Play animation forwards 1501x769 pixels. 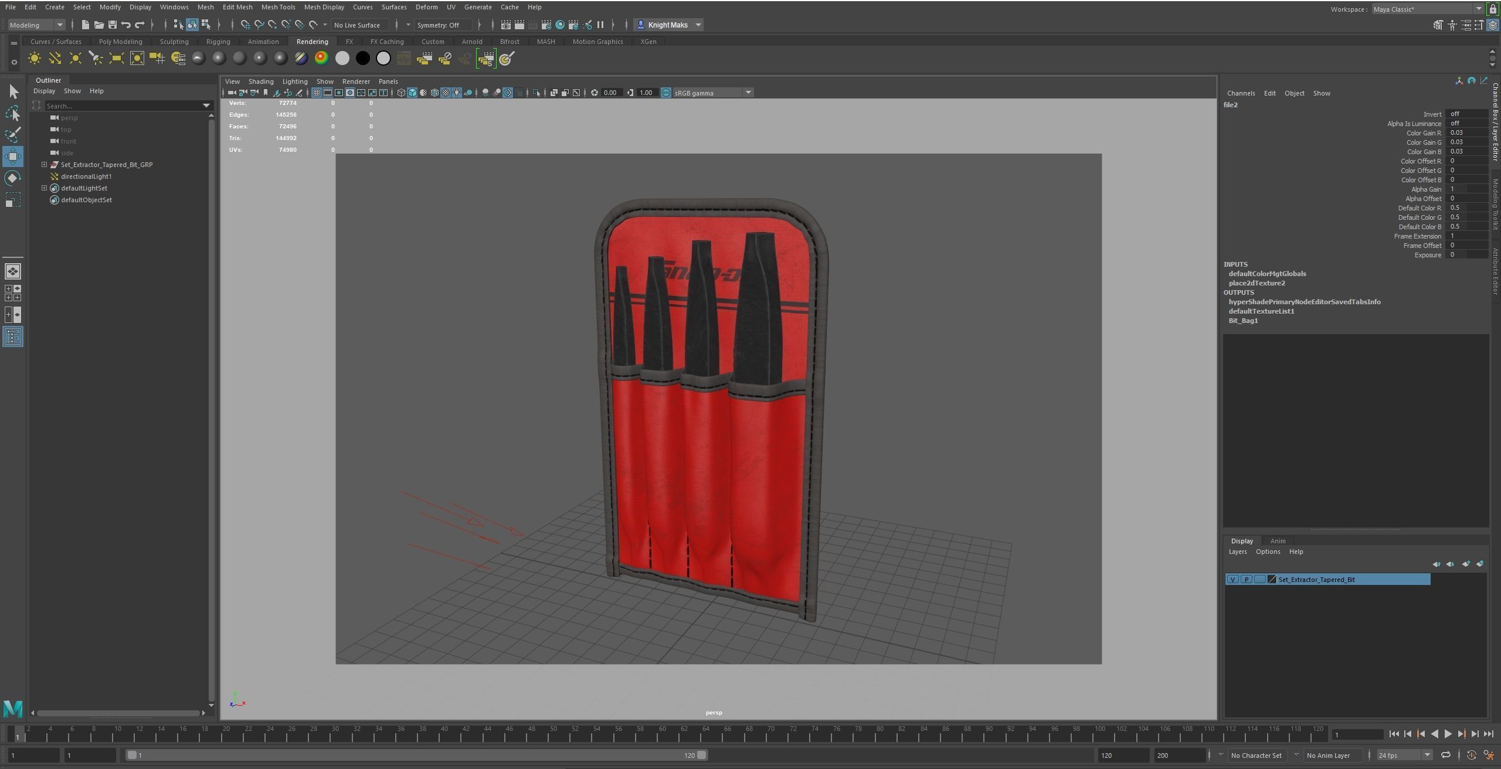point(1448,734)
